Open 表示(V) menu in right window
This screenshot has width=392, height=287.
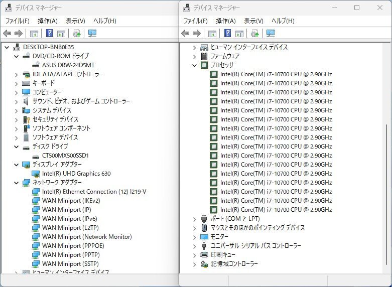(x=253, y=21)
